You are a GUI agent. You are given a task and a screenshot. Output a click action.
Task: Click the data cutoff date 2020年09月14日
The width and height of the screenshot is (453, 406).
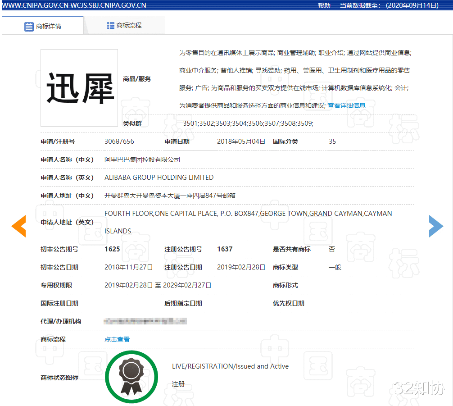411,5
